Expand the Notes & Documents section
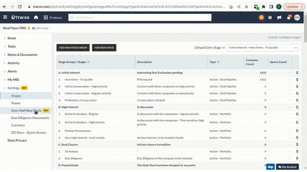 click(22, 55)
